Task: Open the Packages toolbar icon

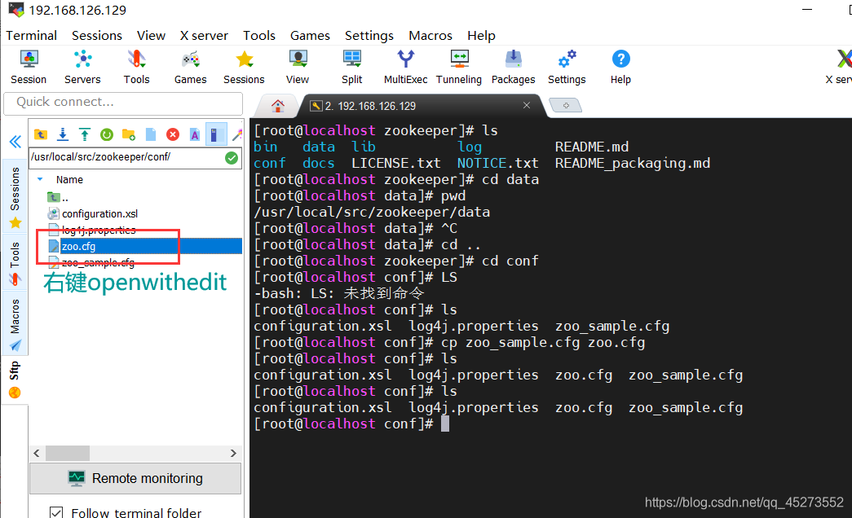Action: pos(513,67)
